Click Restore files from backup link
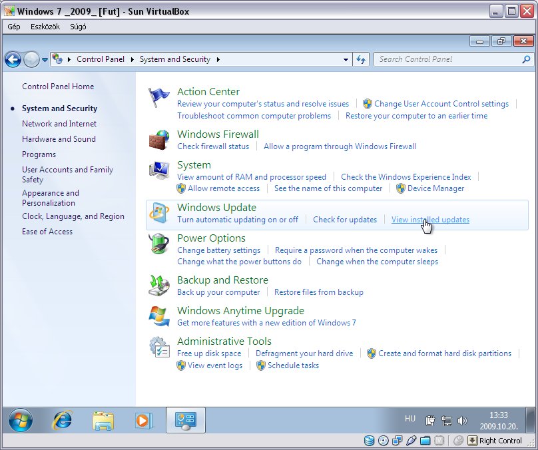The image size is (538, 450). coord(319,292)
